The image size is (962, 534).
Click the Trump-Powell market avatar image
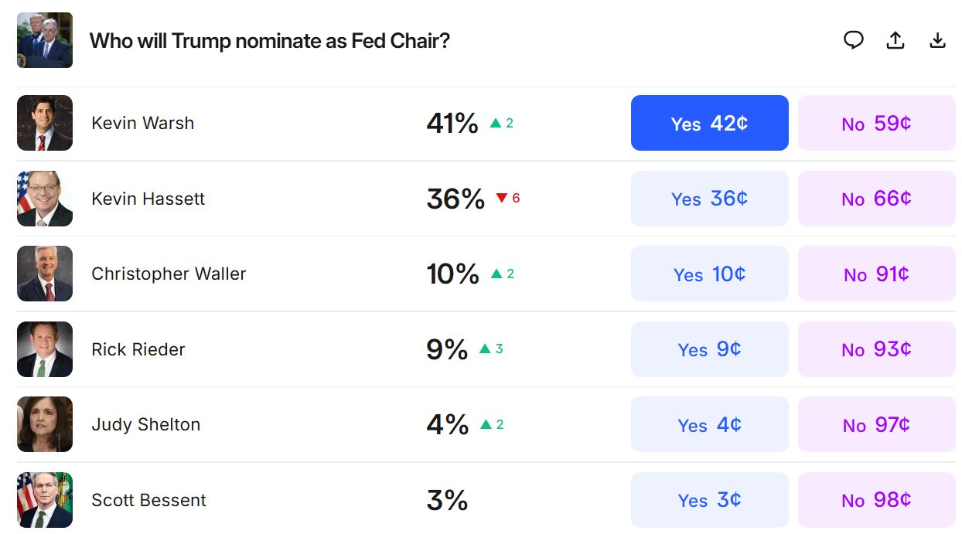point(44,39)
